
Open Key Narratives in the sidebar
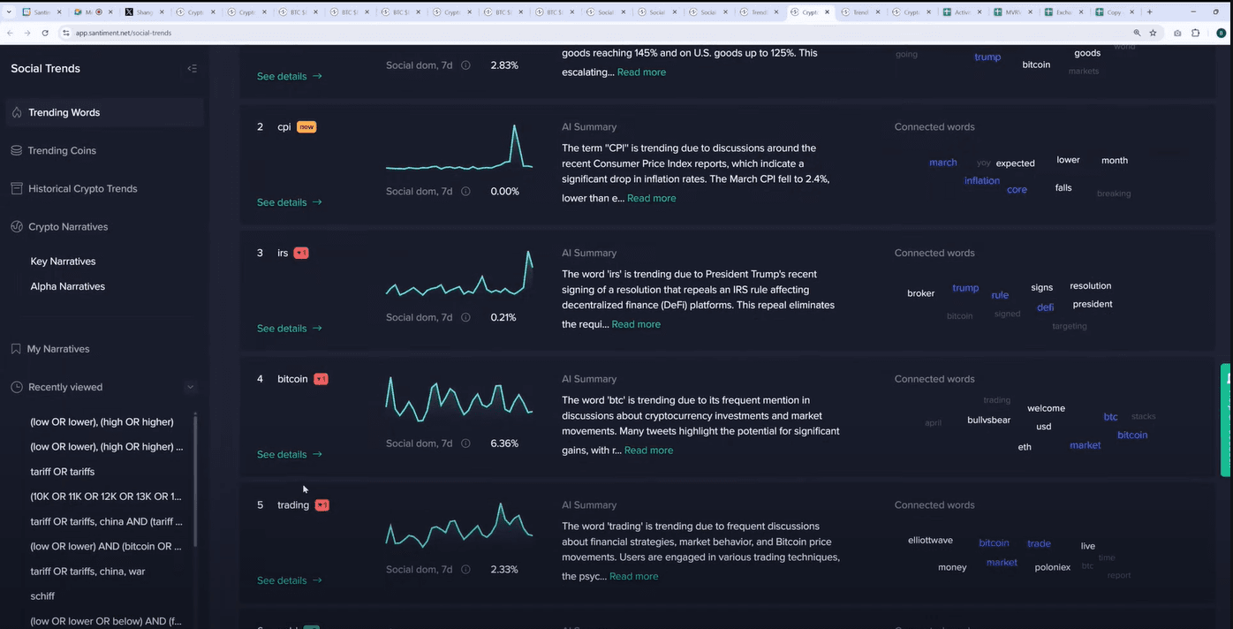63,261
